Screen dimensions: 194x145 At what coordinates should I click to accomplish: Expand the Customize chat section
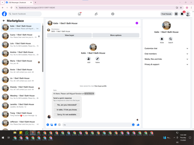coord(166,48)
